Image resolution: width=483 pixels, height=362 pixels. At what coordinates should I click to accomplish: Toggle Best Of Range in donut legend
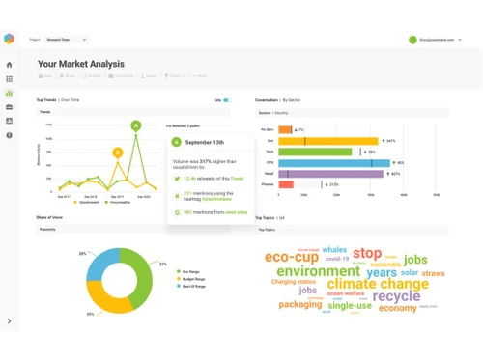click(x=191, y=286)
